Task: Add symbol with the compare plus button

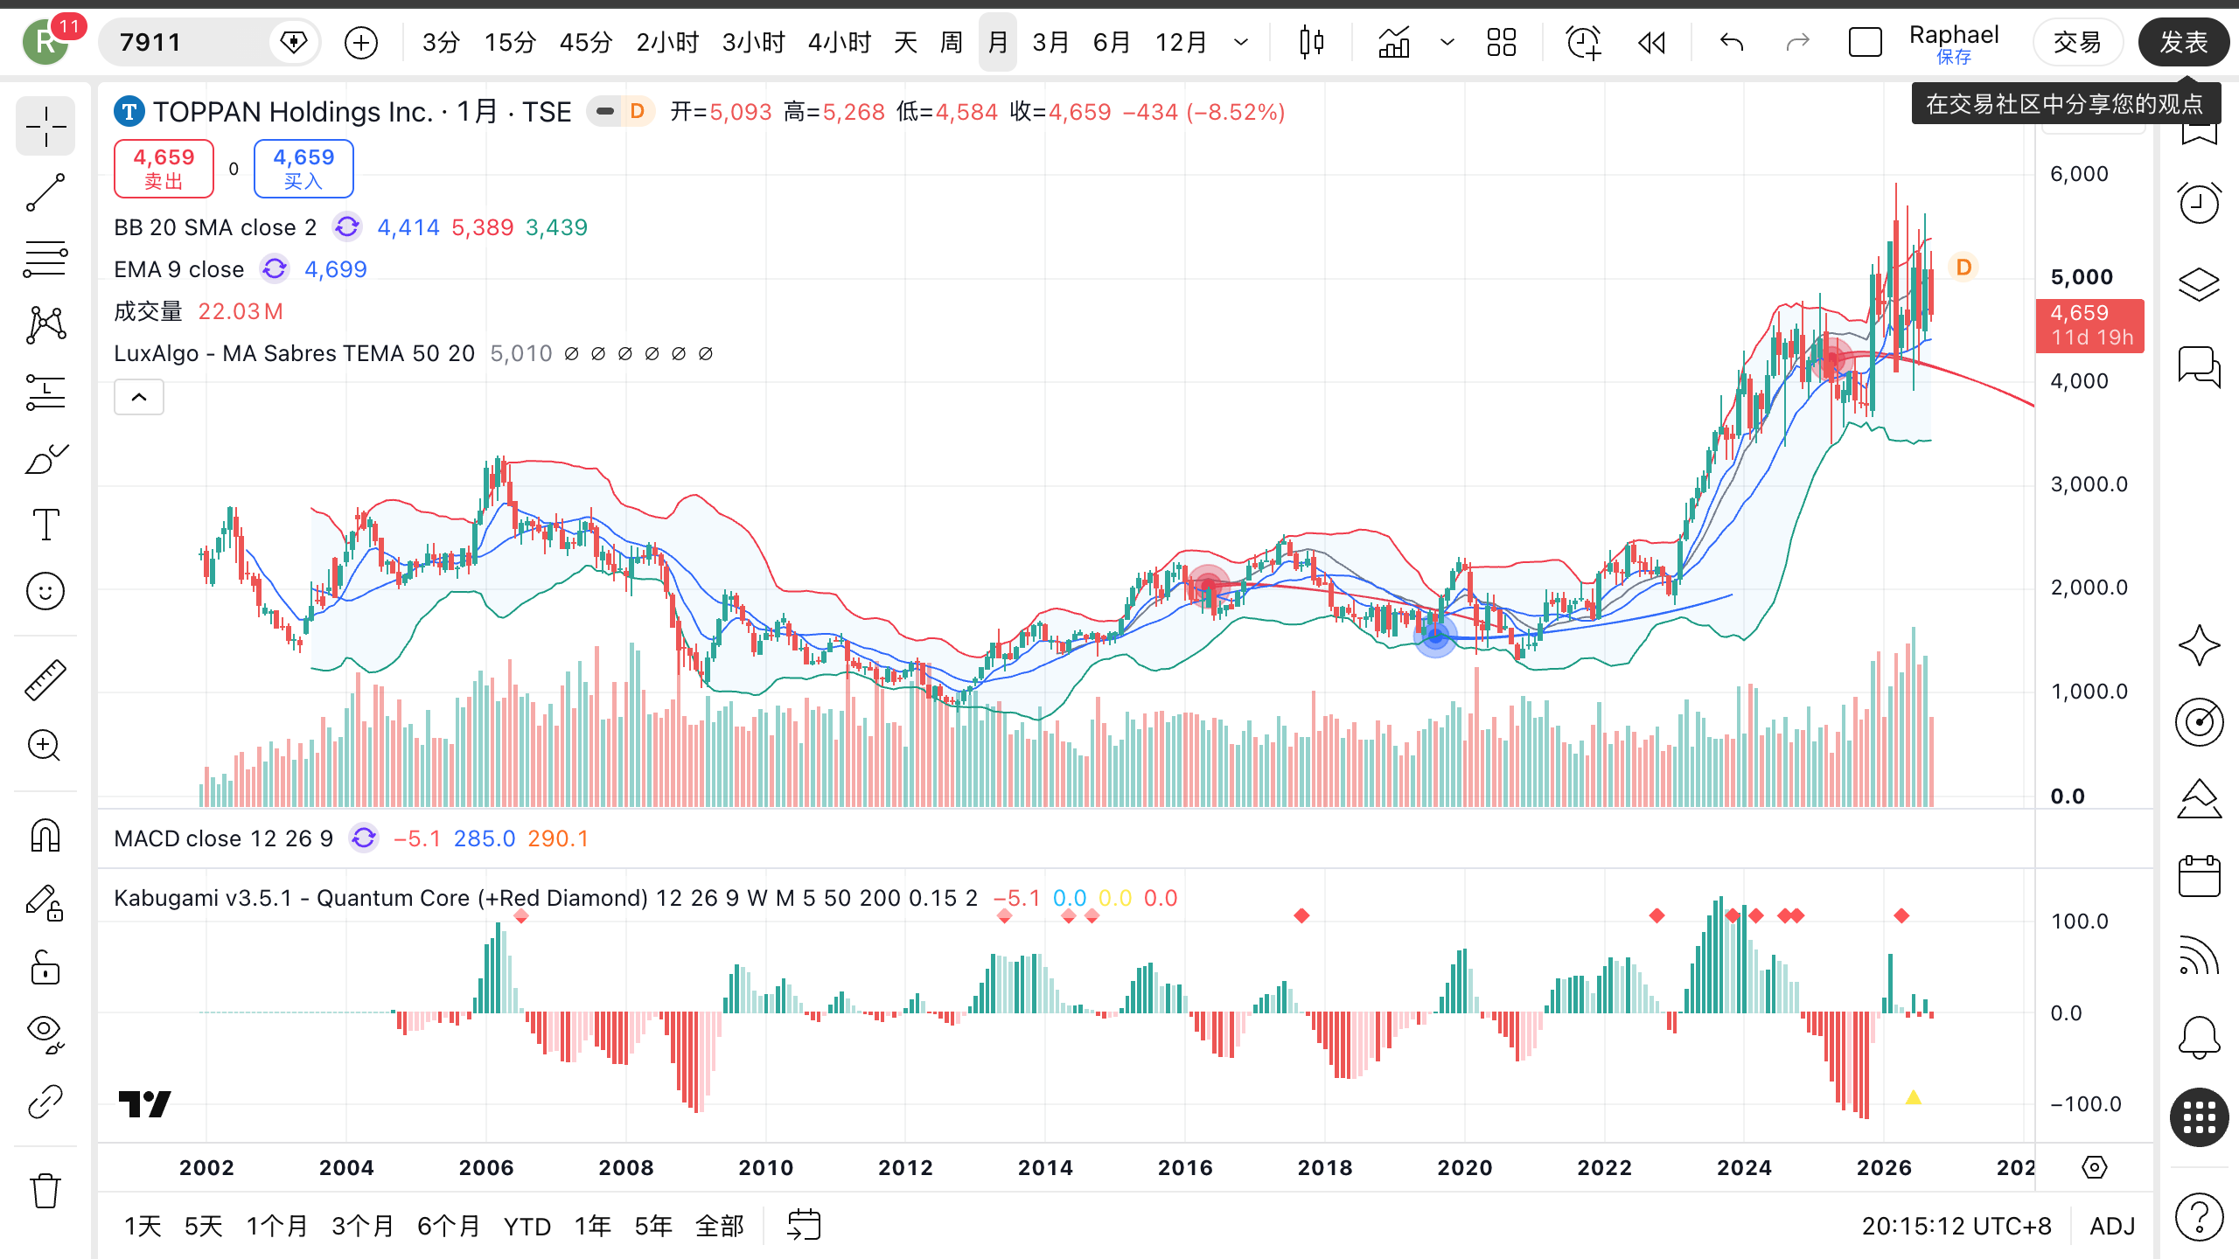Action: 361,42
